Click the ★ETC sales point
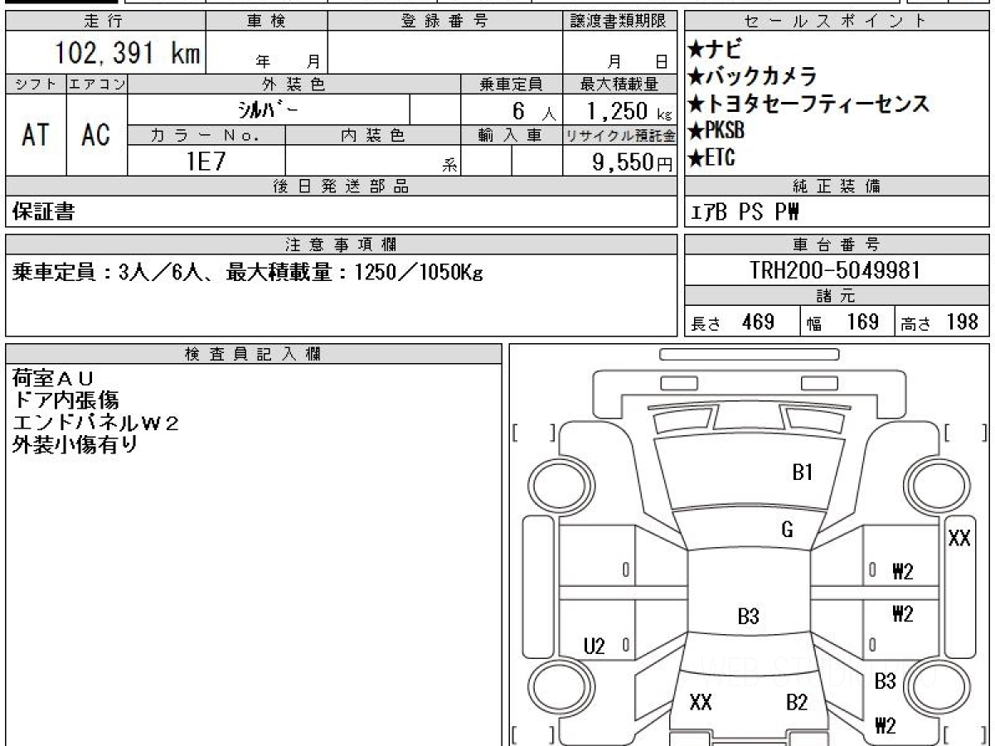 tap(711, 157)
